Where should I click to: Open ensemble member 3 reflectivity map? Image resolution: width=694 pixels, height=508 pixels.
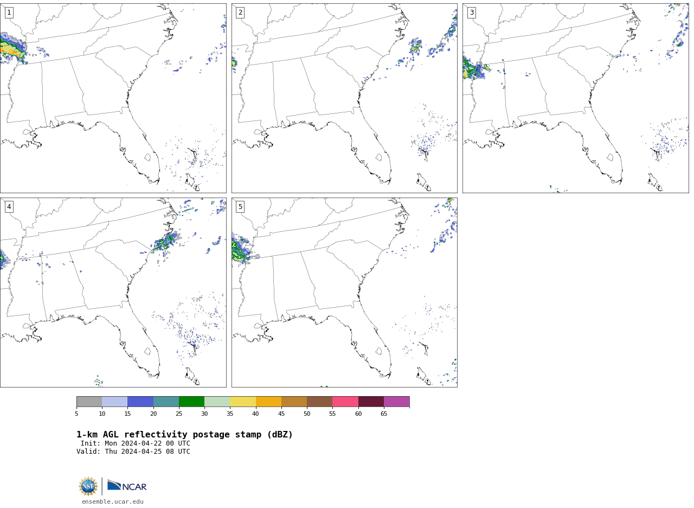click(x=575, y=98)
